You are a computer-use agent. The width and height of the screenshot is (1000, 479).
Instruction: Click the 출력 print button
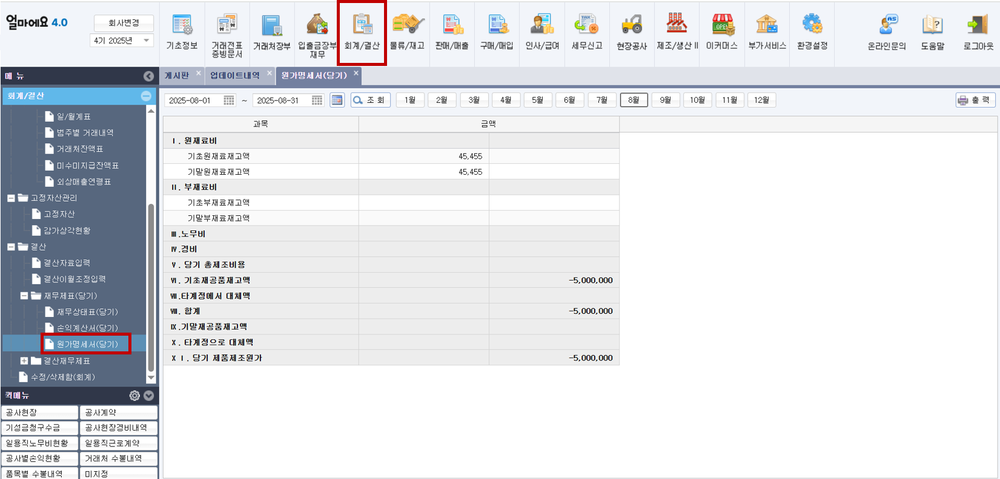975,100
